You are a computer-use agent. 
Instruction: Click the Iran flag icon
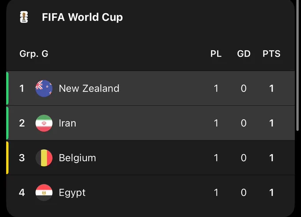point(44,123)
